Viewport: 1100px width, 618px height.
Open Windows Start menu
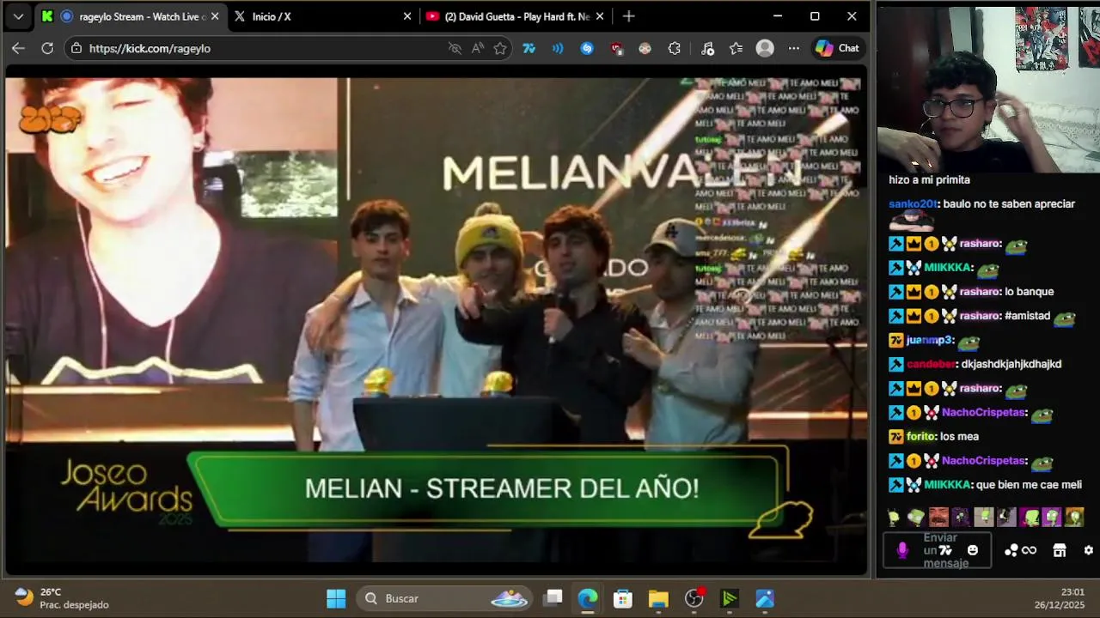tap(336, 598)
